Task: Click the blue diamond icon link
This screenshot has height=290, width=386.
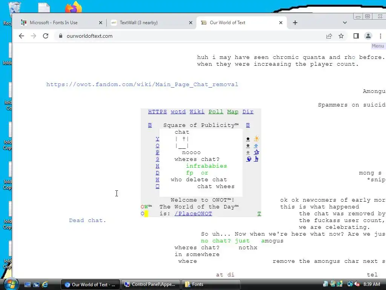Action: tap(256, 146)
